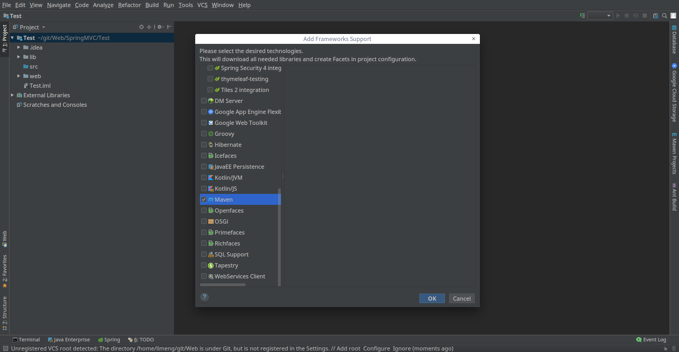Screen dimensions: 679x352
Task: Click the Tapestry framework icon
Action: point(211,265)
